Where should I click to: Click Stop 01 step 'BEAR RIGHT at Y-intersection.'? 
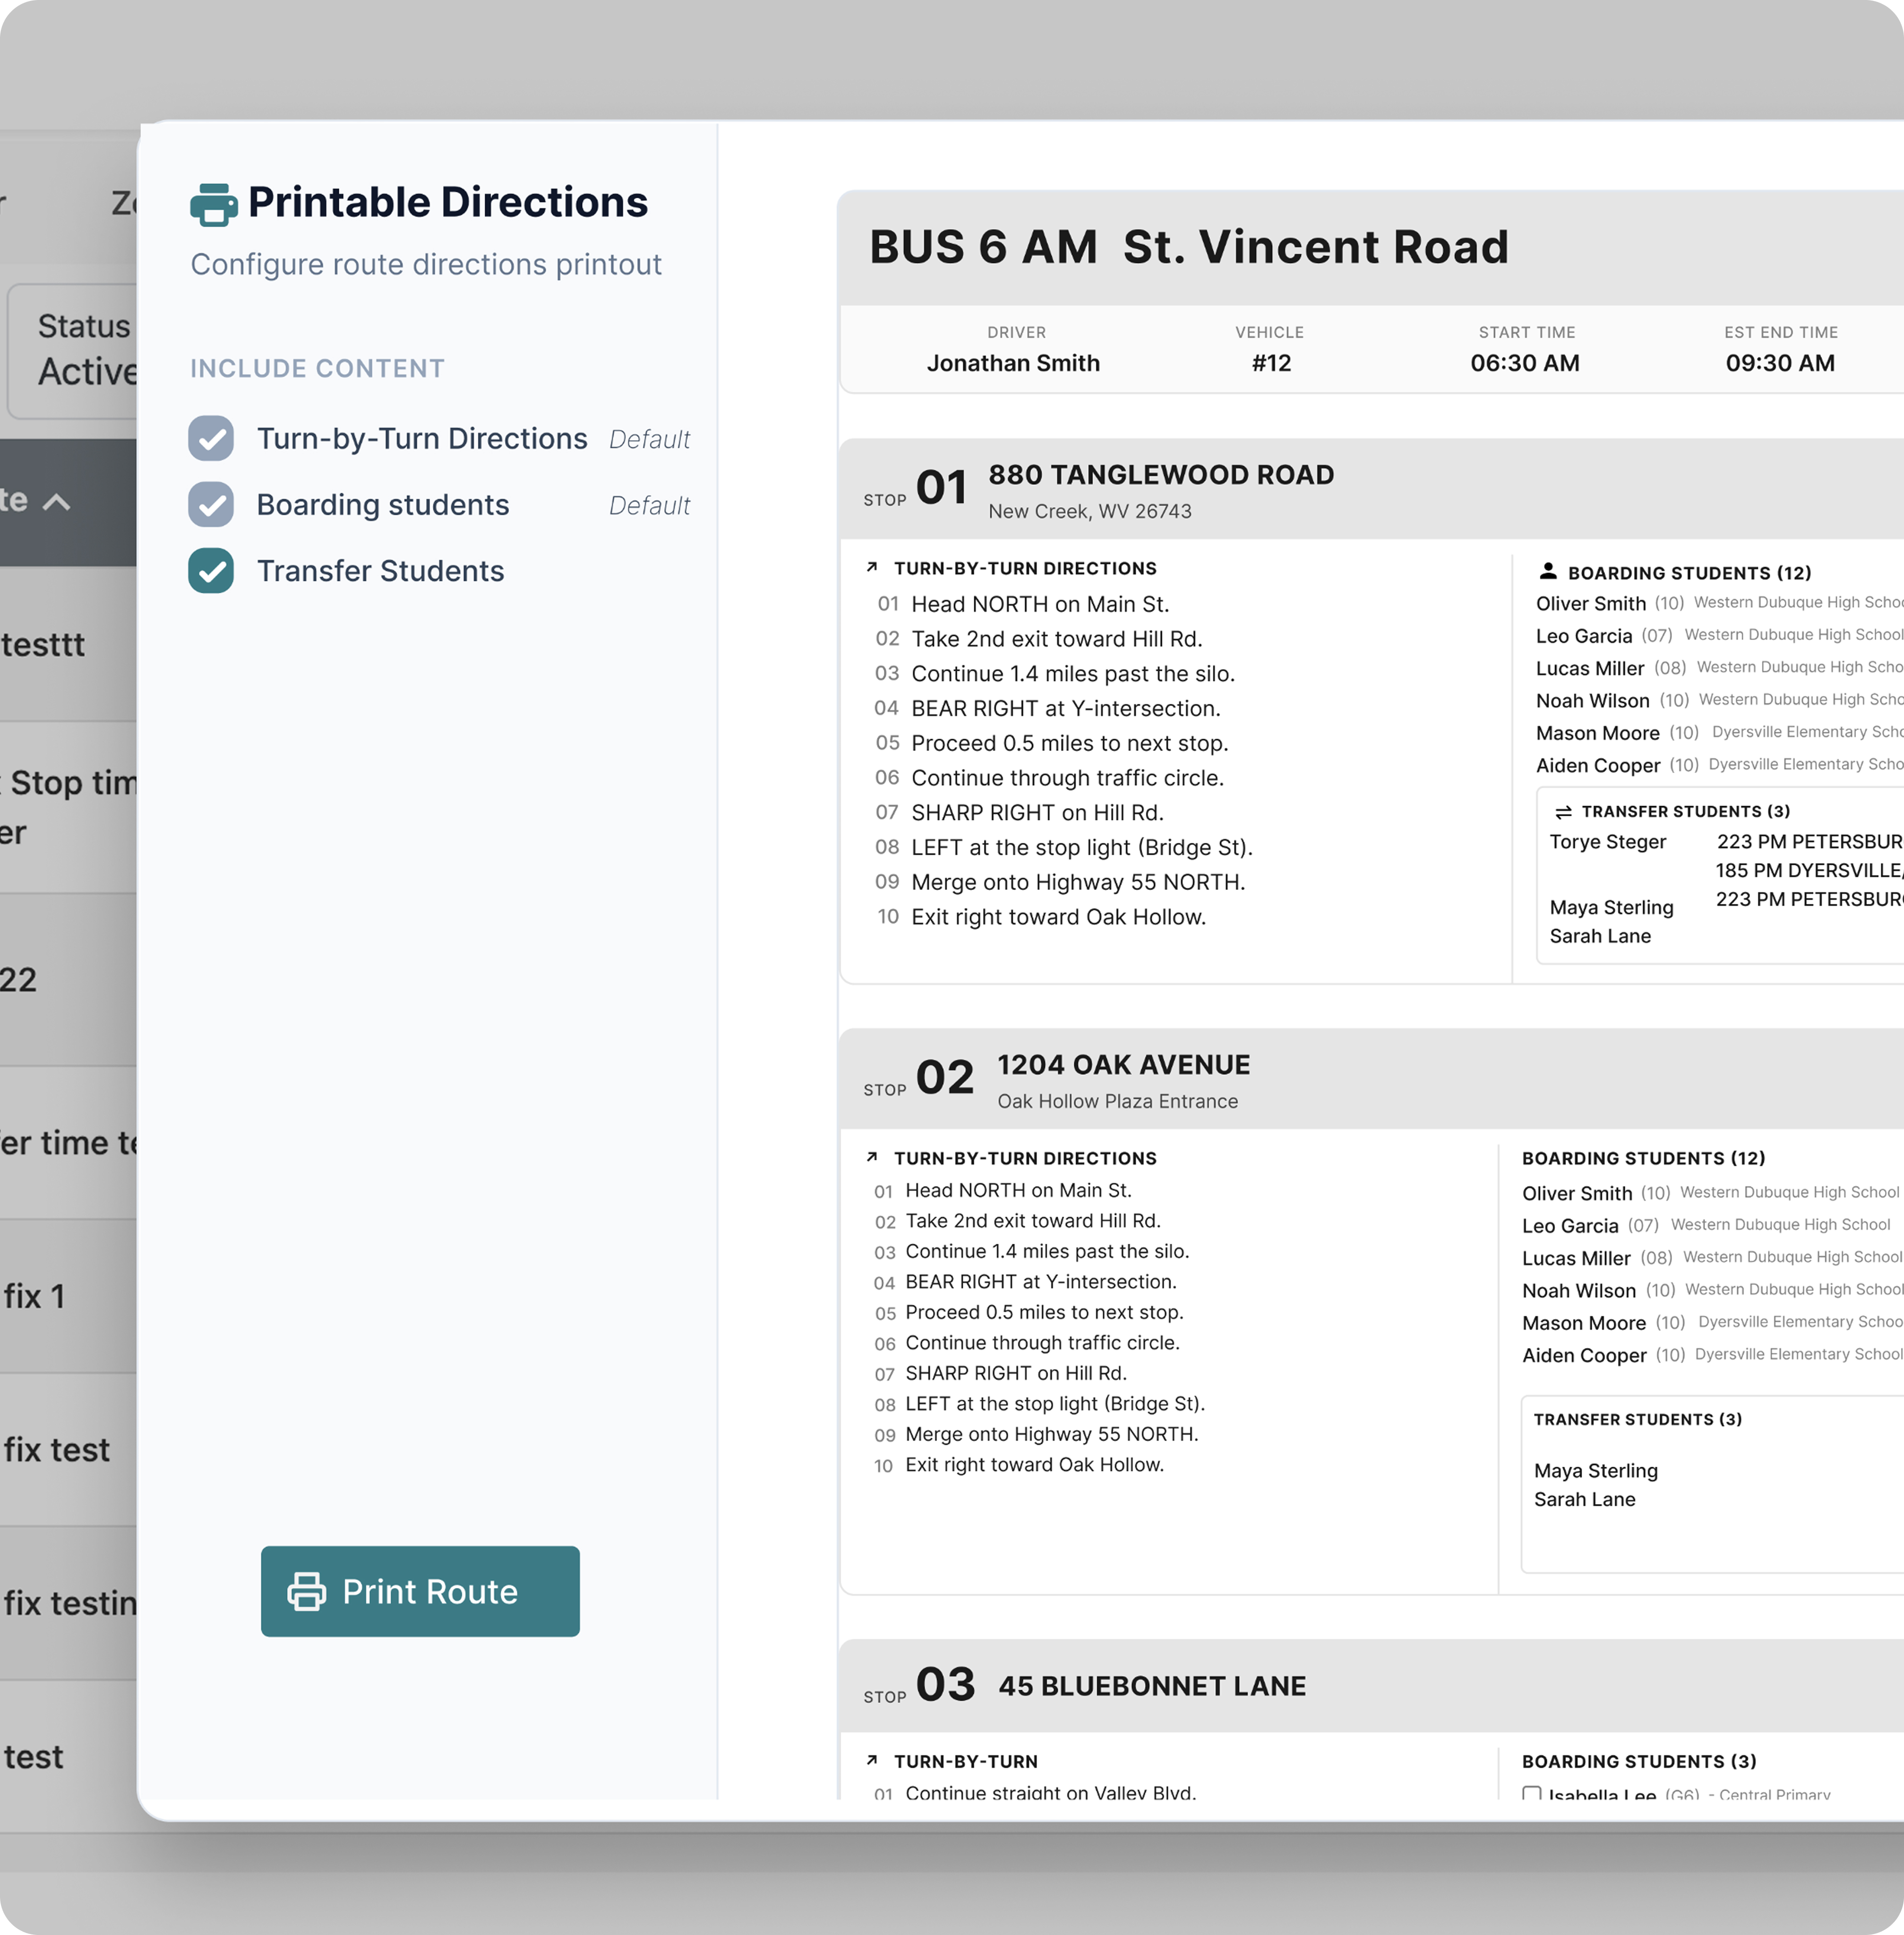1065,708
